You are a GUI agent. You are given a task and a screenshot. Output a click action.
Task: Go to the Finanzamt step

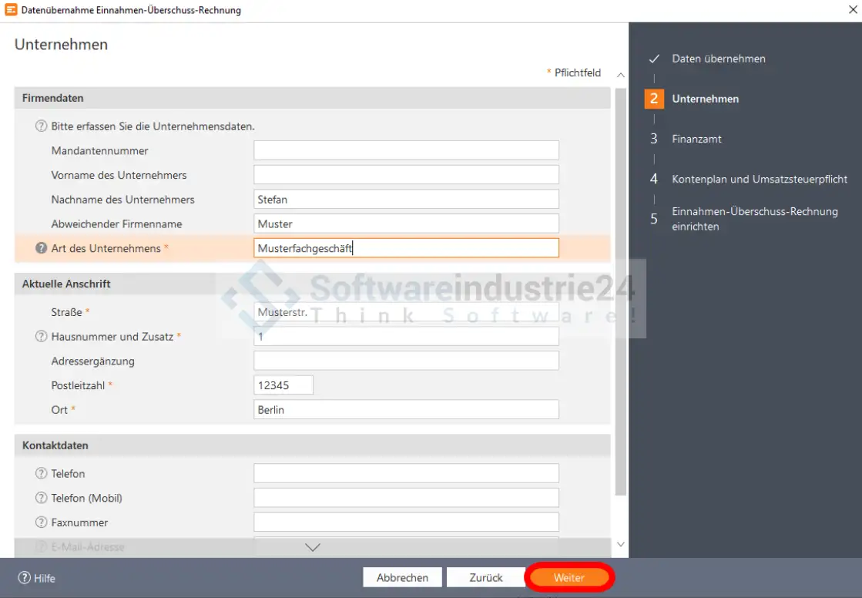tap(696, 139)
